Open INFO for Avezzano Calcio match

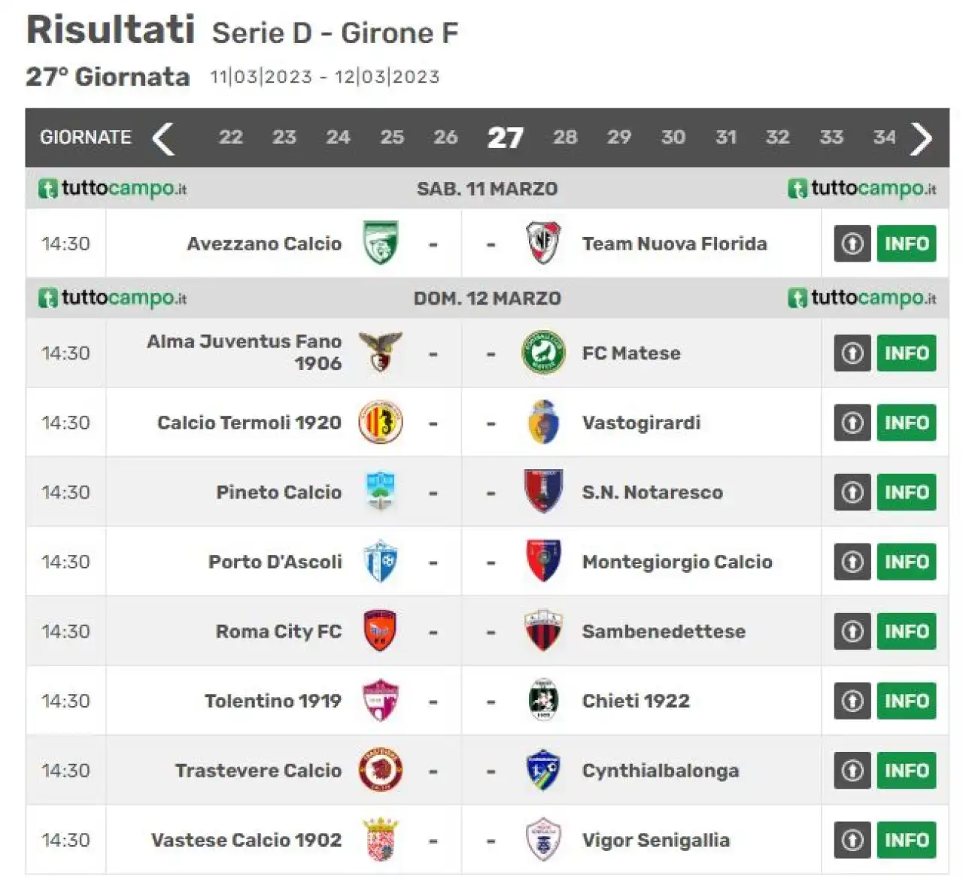907,244
